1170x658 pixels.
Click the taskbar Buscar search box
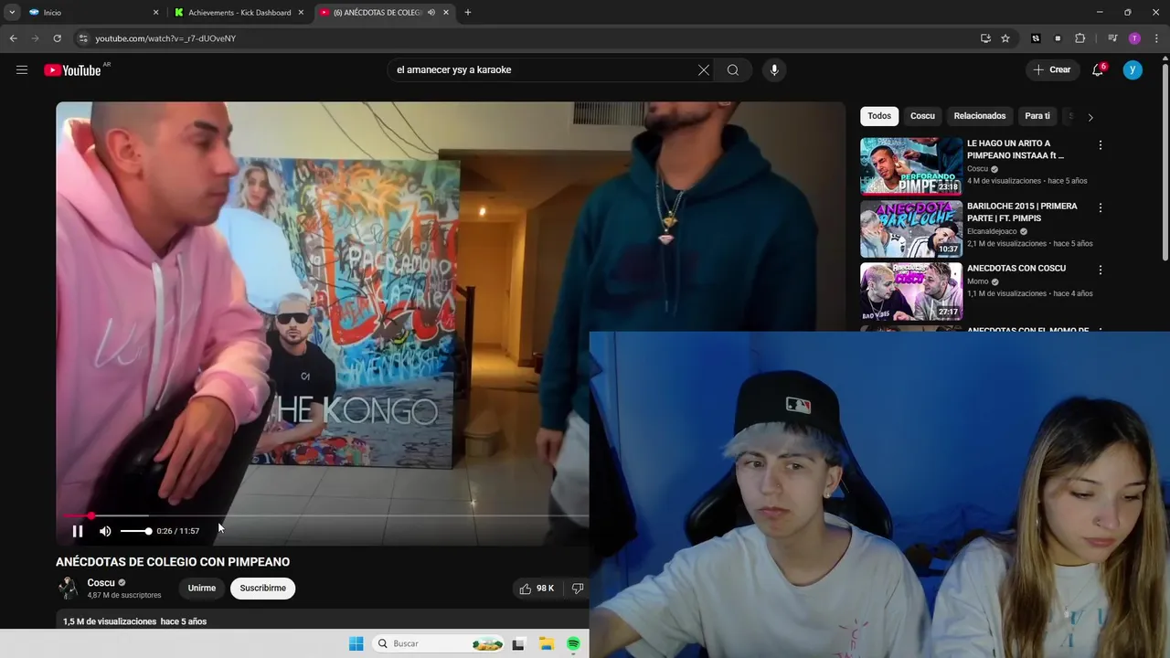pyautogui.click(x=440, y=644)
